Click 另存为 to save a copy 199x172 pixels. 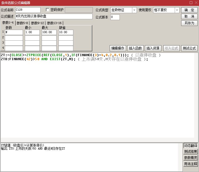tap(189, 23)
